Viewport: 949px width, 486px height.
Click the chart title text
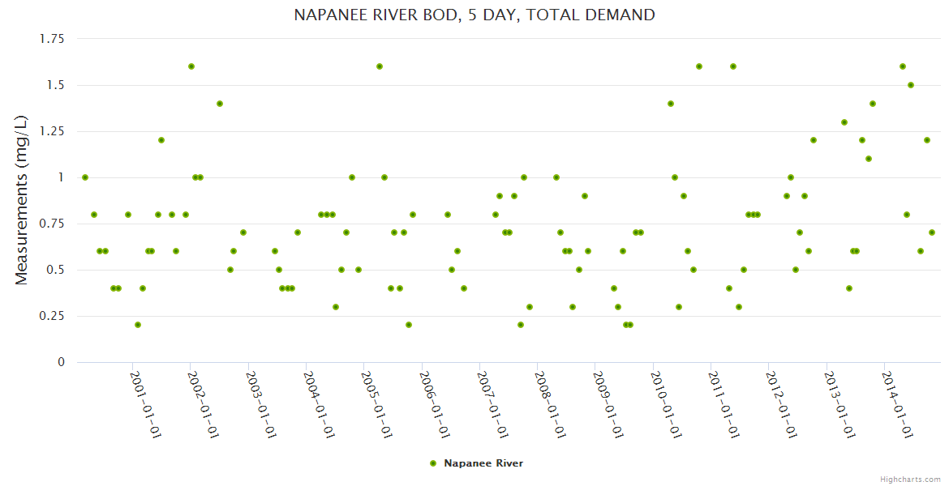tap(474, 15)
